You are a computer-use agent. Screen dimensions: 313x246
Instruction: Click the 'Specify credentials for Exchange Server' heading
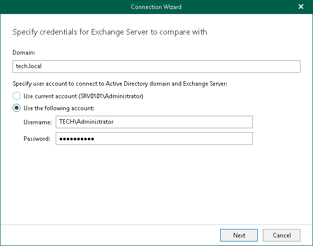[109, 32]
